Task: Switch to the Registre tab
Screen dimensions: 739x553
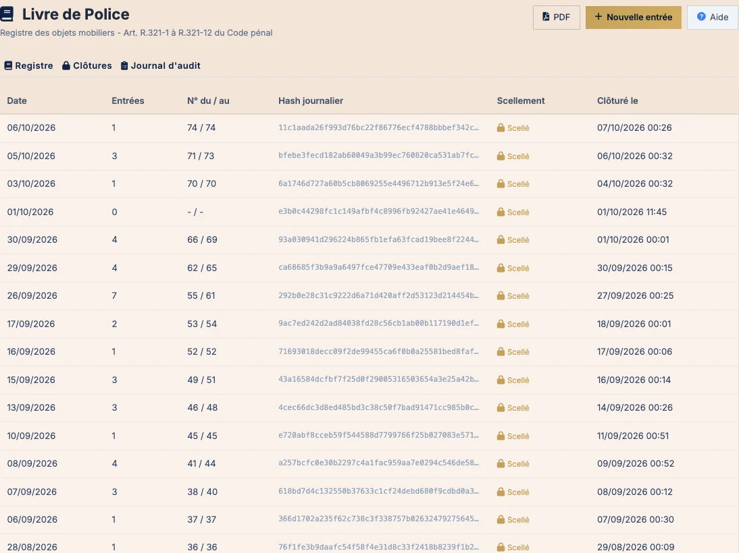Action: [29, 66]
